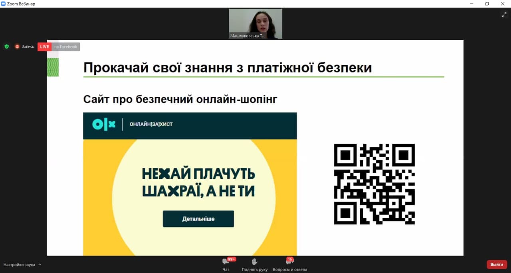Click the red recording indicator icon
Image resolution: width=511 pixels, height=273 pixels.
[17, 47]
